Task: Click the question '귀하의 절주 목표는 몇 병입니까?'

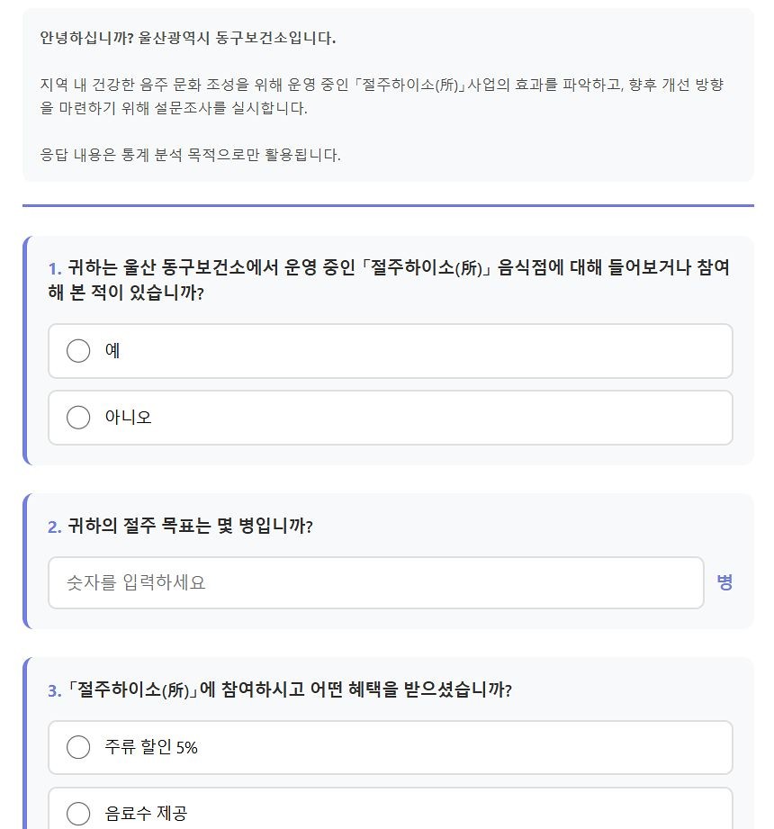Action: pyautogui.click(x=190, y=527)
